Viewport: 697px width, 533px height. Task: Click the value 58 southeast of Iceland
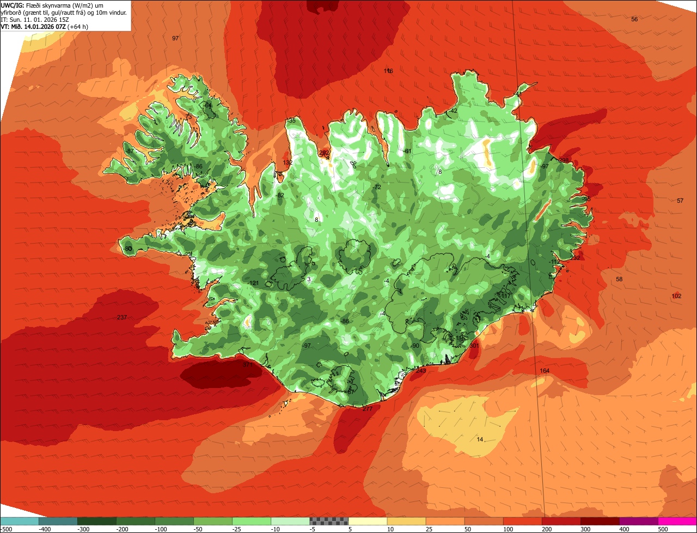tap(619, 280)
